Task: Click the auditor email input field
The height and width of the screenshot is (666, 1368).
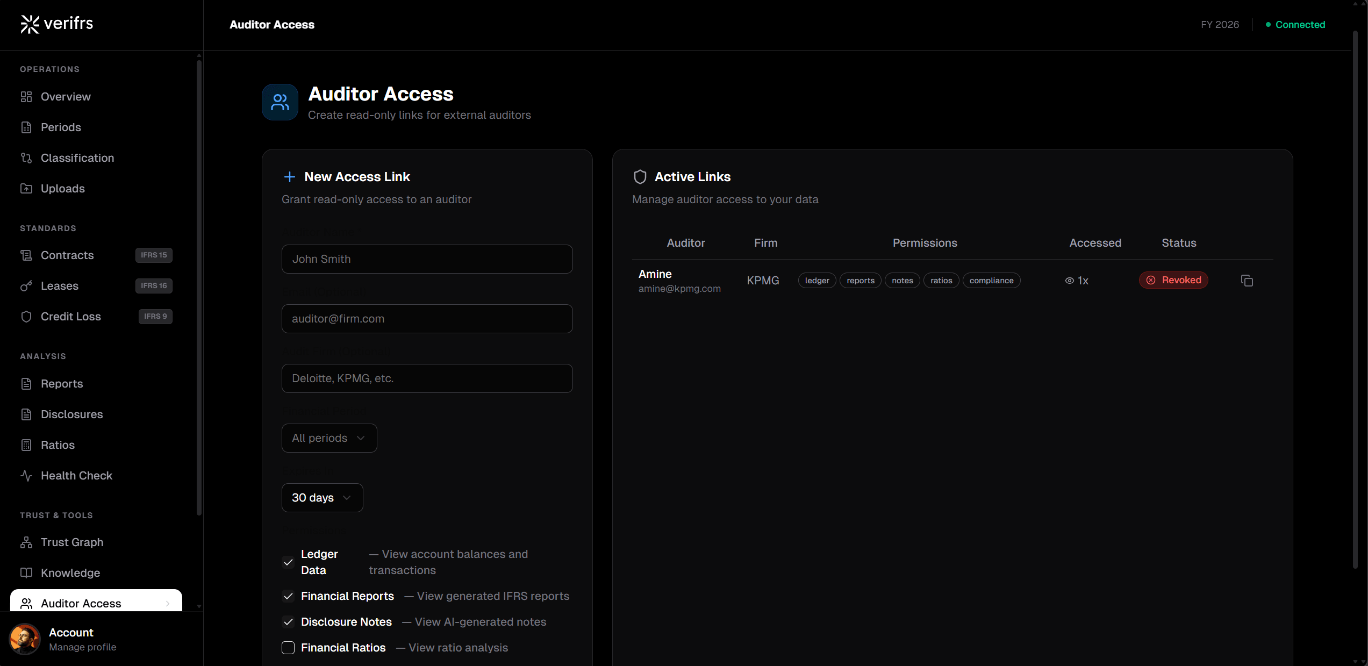Action: [427, 318]
